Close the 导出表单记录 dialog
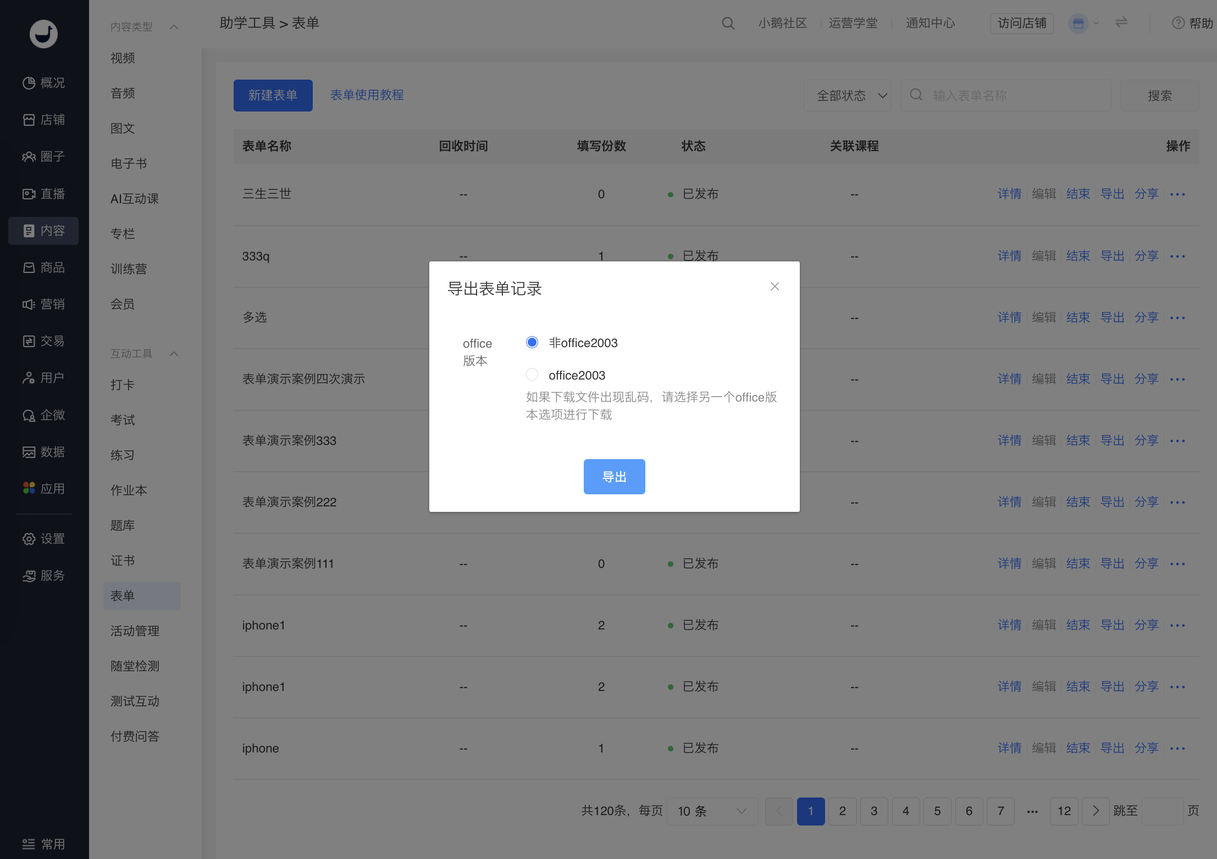The width and height of the screenshot is (1217, 859). coord(775,287)
